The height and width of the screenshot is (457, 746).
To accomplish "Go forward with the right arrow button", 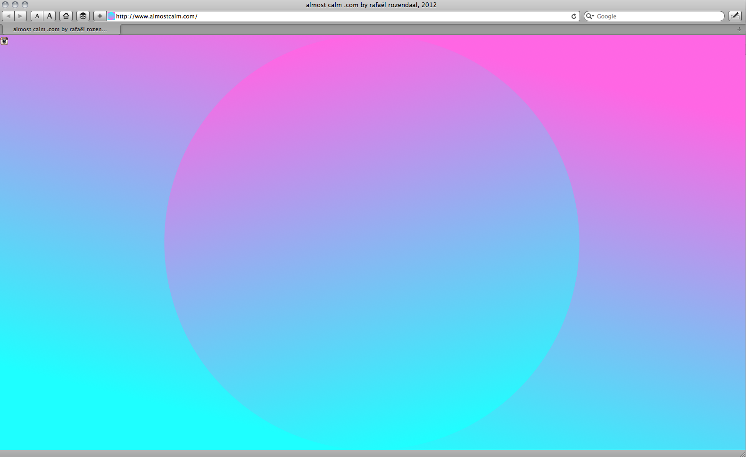I will pos(20,16).
